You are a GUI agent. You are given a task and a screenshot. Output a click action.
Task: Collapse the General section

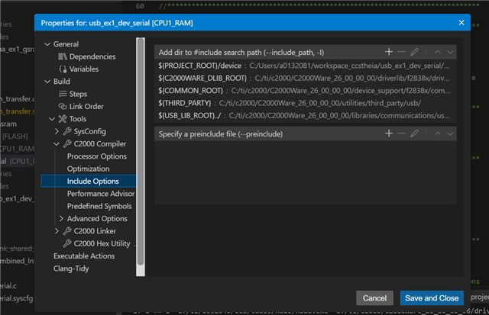pyautogui.click(x=47, y=44)
